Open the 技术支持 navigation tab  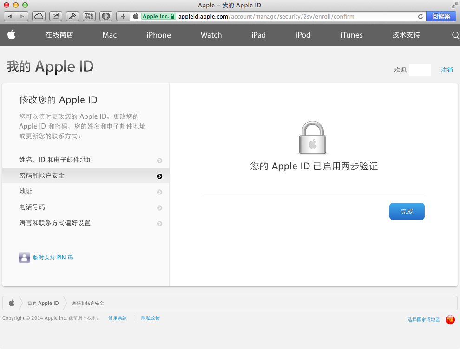point(406,35)
